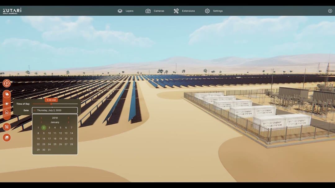
Task: Open the sidebar tools icon near the bottom
Action: pos(7,126)
